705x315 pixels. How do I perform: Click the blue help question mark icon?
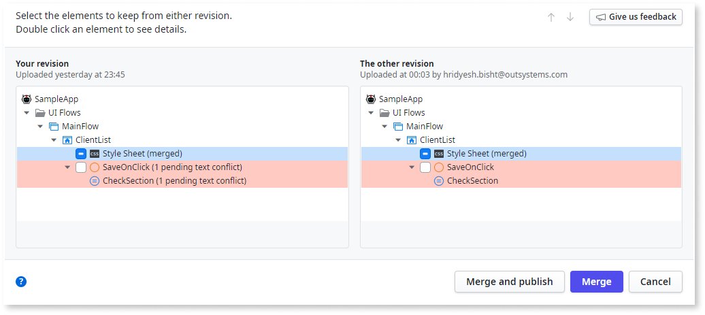point(21,282)
